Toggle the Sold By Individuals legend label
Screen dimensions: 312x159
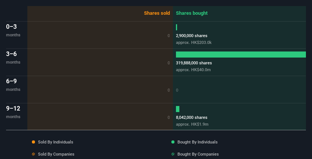[x=55, y=142]
